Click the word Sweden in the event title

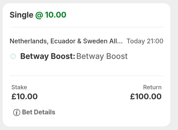tap(95, 41)
